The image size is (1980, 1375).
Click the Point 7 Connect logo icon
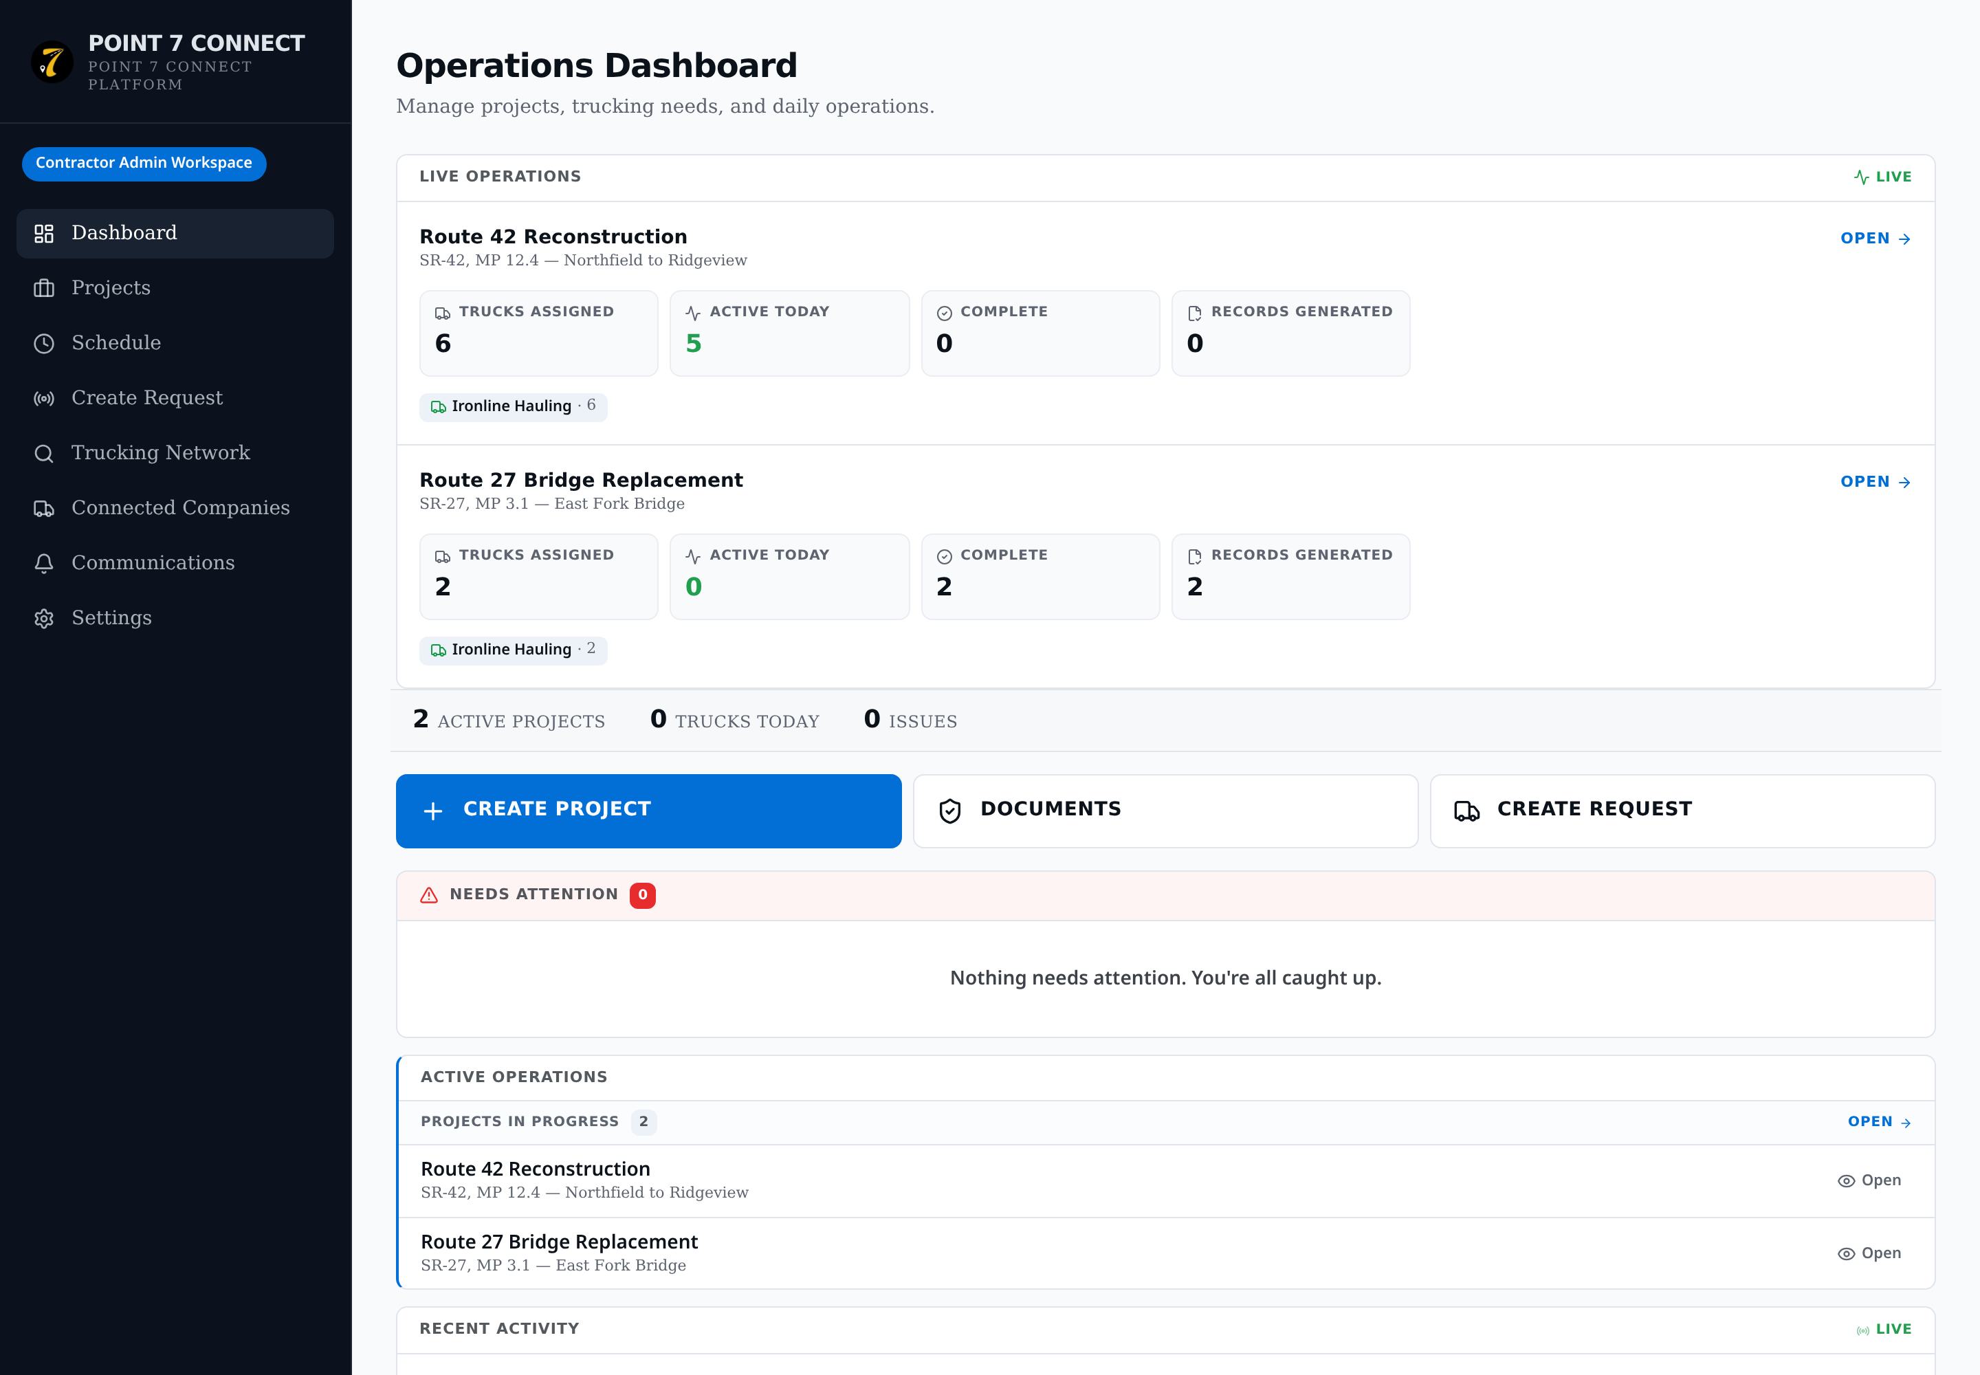52,62
